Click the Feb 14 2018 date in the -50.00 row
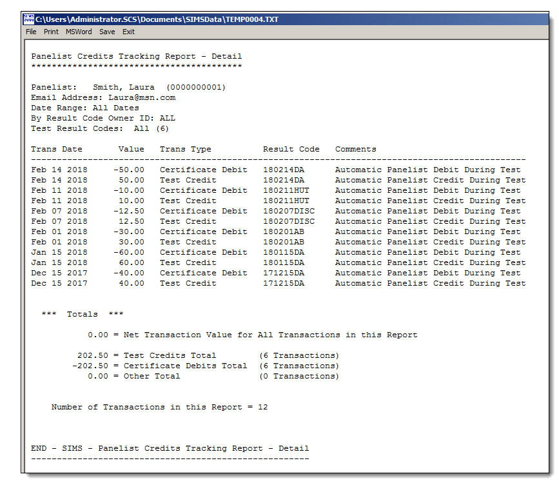559x483 pixels. click(x=59, y=170)
